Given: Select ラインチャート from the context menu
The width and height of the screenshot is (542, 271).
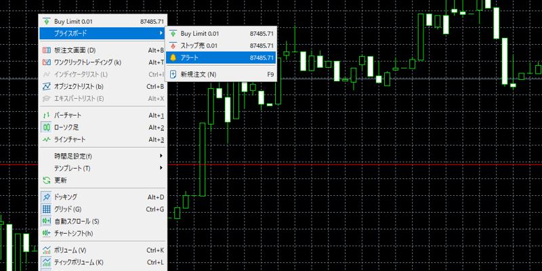Looking at the screenshot, I should tap(70, 140).
